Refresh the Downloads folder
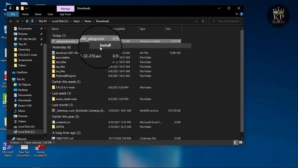The width and height of the screenshot is (298, 168). (x=203, y=21)
